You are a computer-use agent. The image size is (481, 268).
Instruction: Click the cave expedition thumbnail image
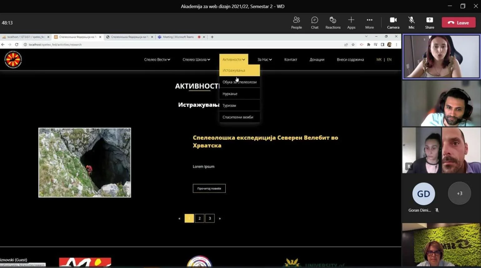click(85, 163)
